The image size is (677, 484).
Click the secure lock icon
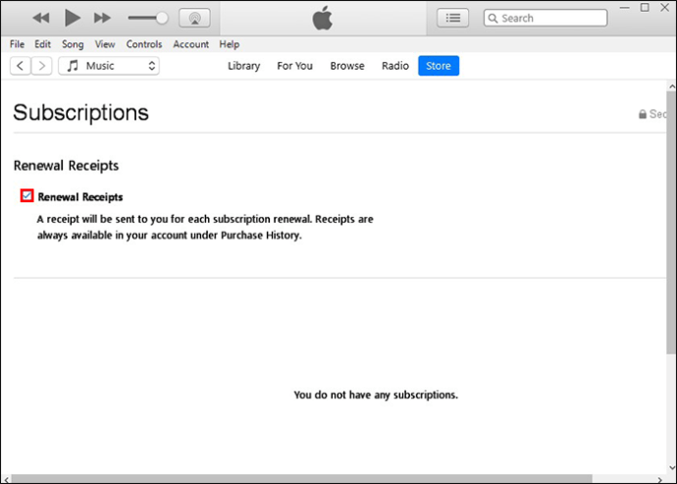[643, 114]
